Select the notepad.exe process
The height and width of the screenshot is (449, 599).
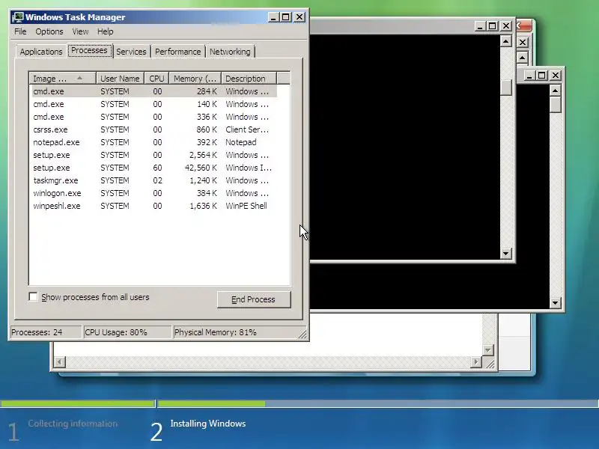153,142
